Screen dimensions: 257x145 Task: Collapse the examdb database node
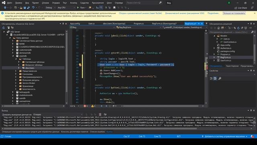point(13,56)
